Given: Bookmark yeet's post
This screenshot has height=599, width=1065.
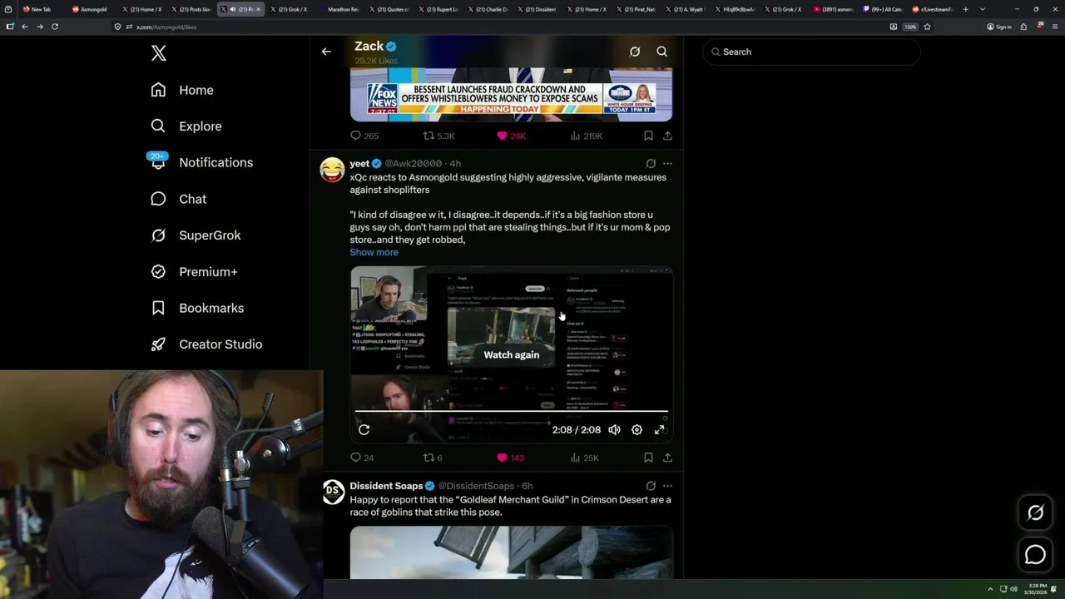Looking at the screenshot, I should (648, 458).
